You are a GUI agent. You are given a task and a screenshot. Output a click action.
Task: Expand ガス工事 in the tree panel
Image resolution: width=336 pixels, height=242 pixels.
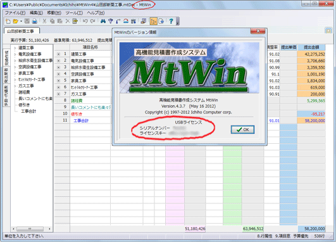click(15, 86)
